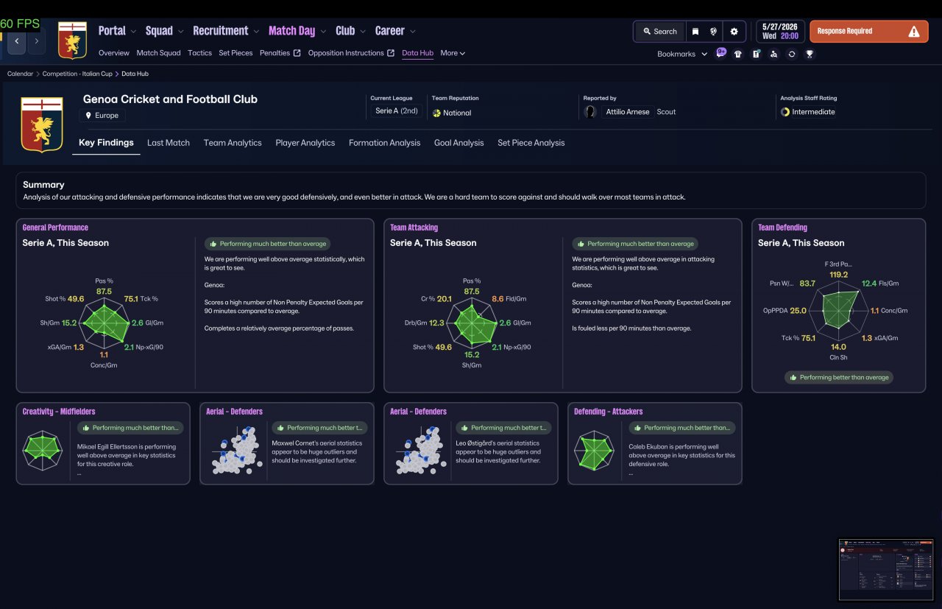The width and height of the screenshot is (942, 609).
Task: Click the Leo Østigård aerial scatter chart
Action: tap(419, 450)
